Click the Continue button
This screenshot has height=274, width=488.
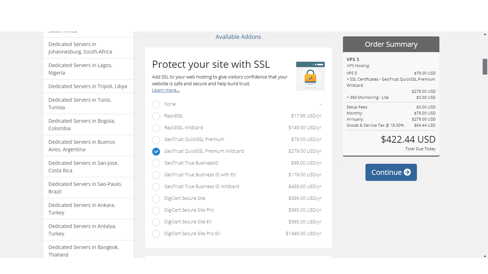[391, 172]
